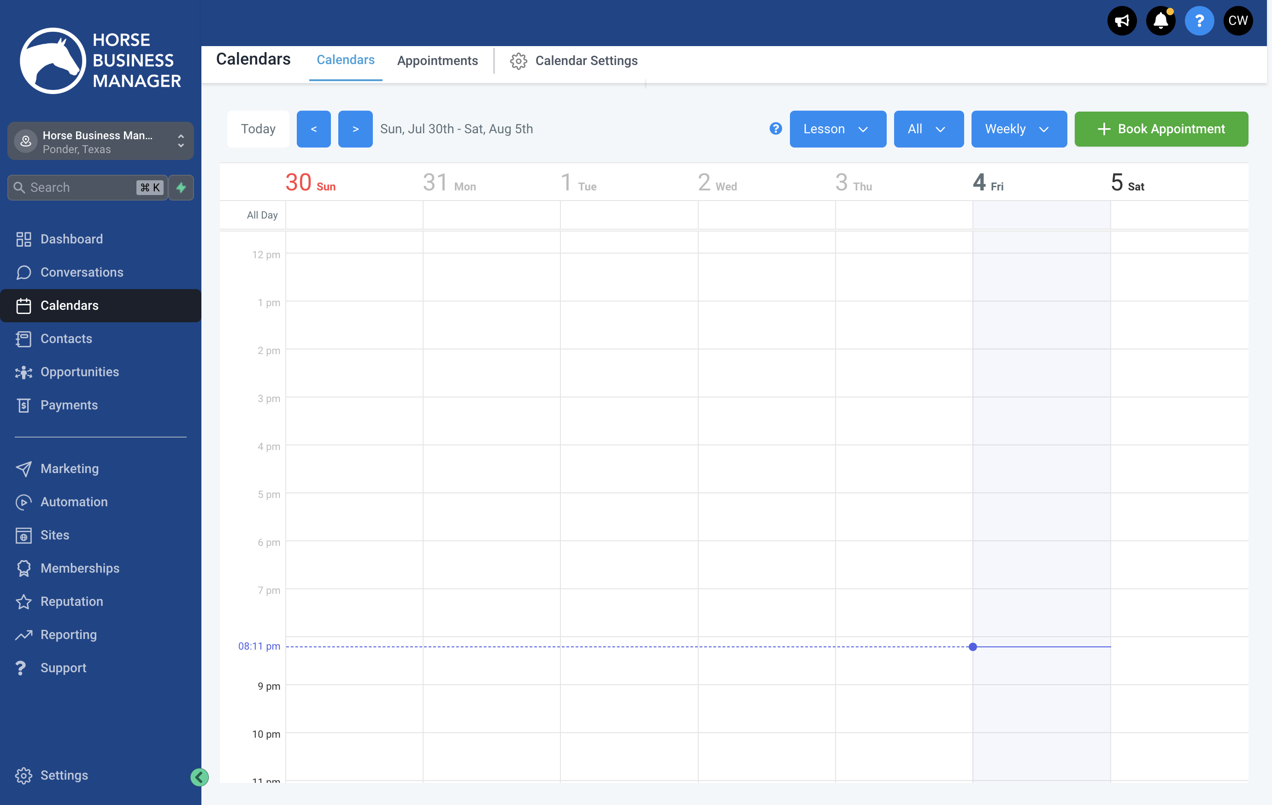The image size is (1272, 805).
Task: Open Memberships in the sidebar
Action: click(100, 568)
